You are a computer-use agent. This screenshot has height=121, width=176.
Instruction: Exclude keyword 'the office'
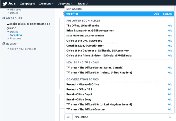pyautogui.click(x=168, y=14)
